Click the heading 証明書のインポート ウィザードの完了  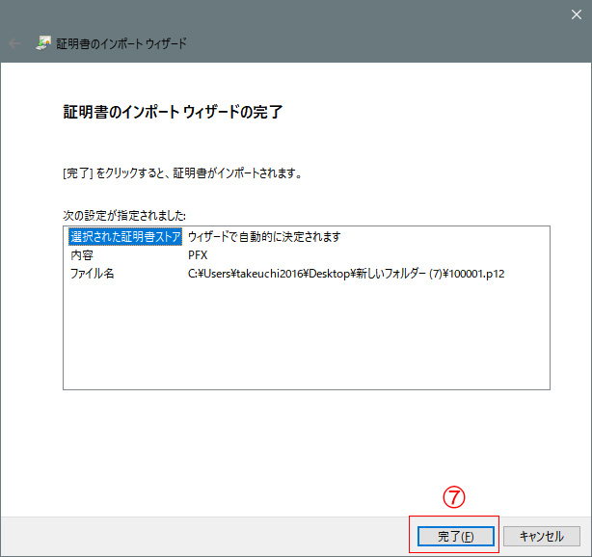click(172, 113)
